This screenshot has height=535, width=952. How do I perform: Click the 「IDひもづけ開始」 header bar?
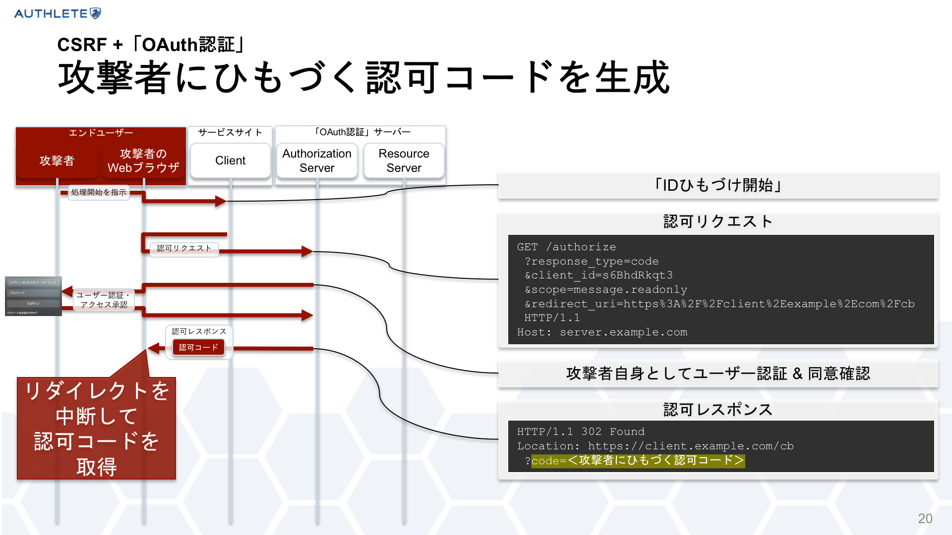[x=717, y=185]
